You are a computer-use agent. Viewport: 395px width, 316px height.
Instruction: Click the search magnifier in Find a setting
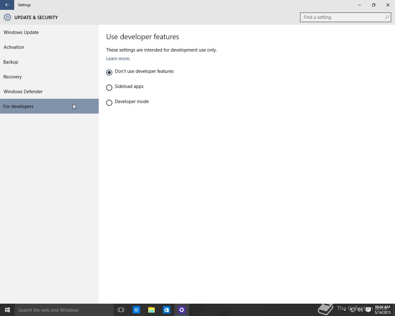coord(387,17)
